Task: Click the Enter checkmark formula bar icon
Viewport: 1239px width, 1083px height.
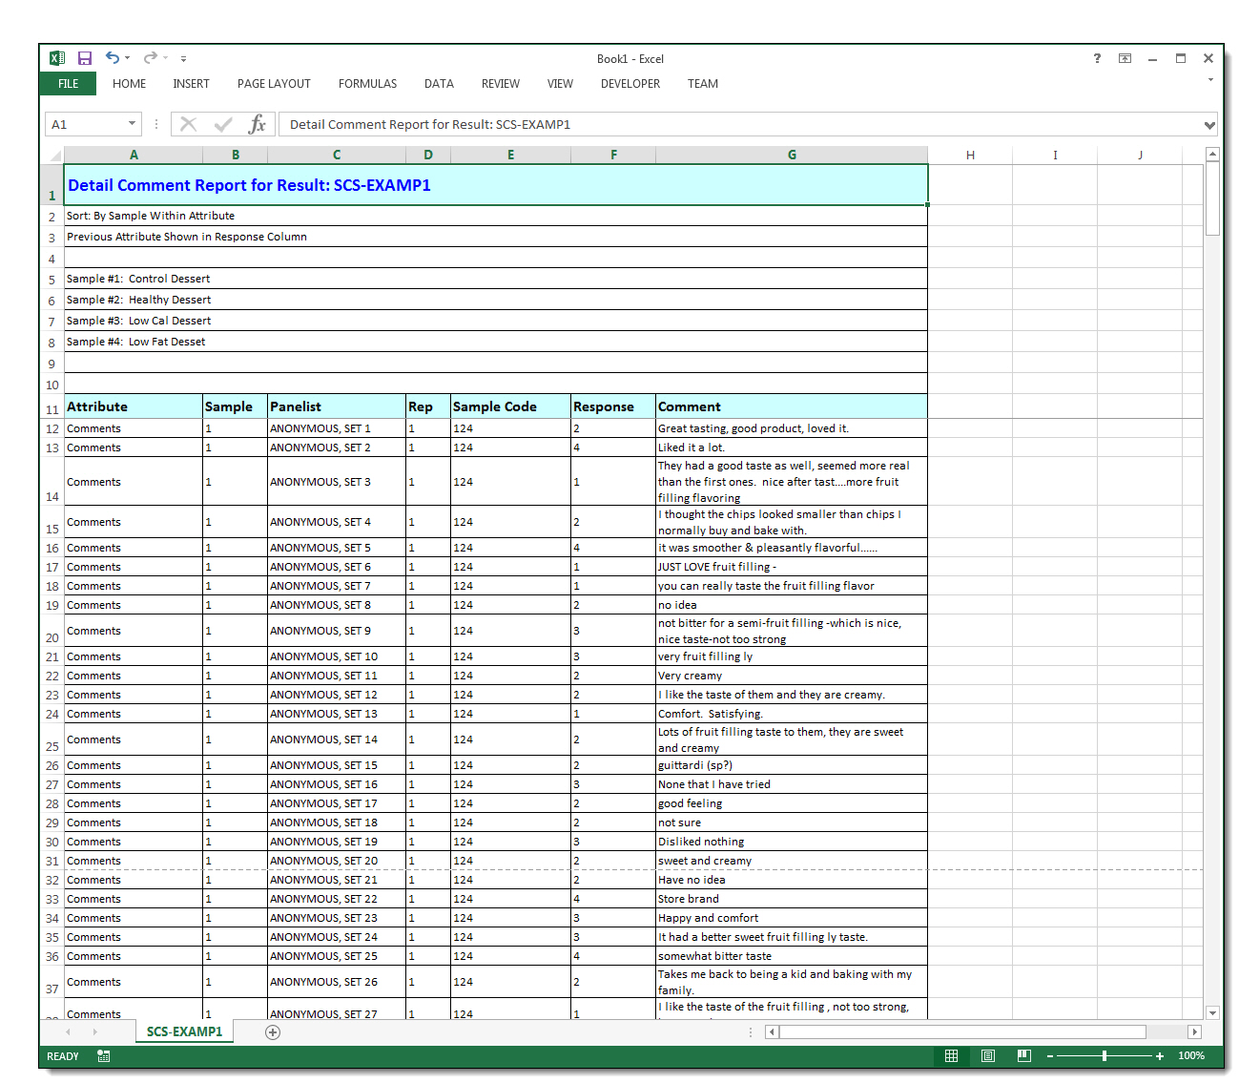Action: (223, 124)
